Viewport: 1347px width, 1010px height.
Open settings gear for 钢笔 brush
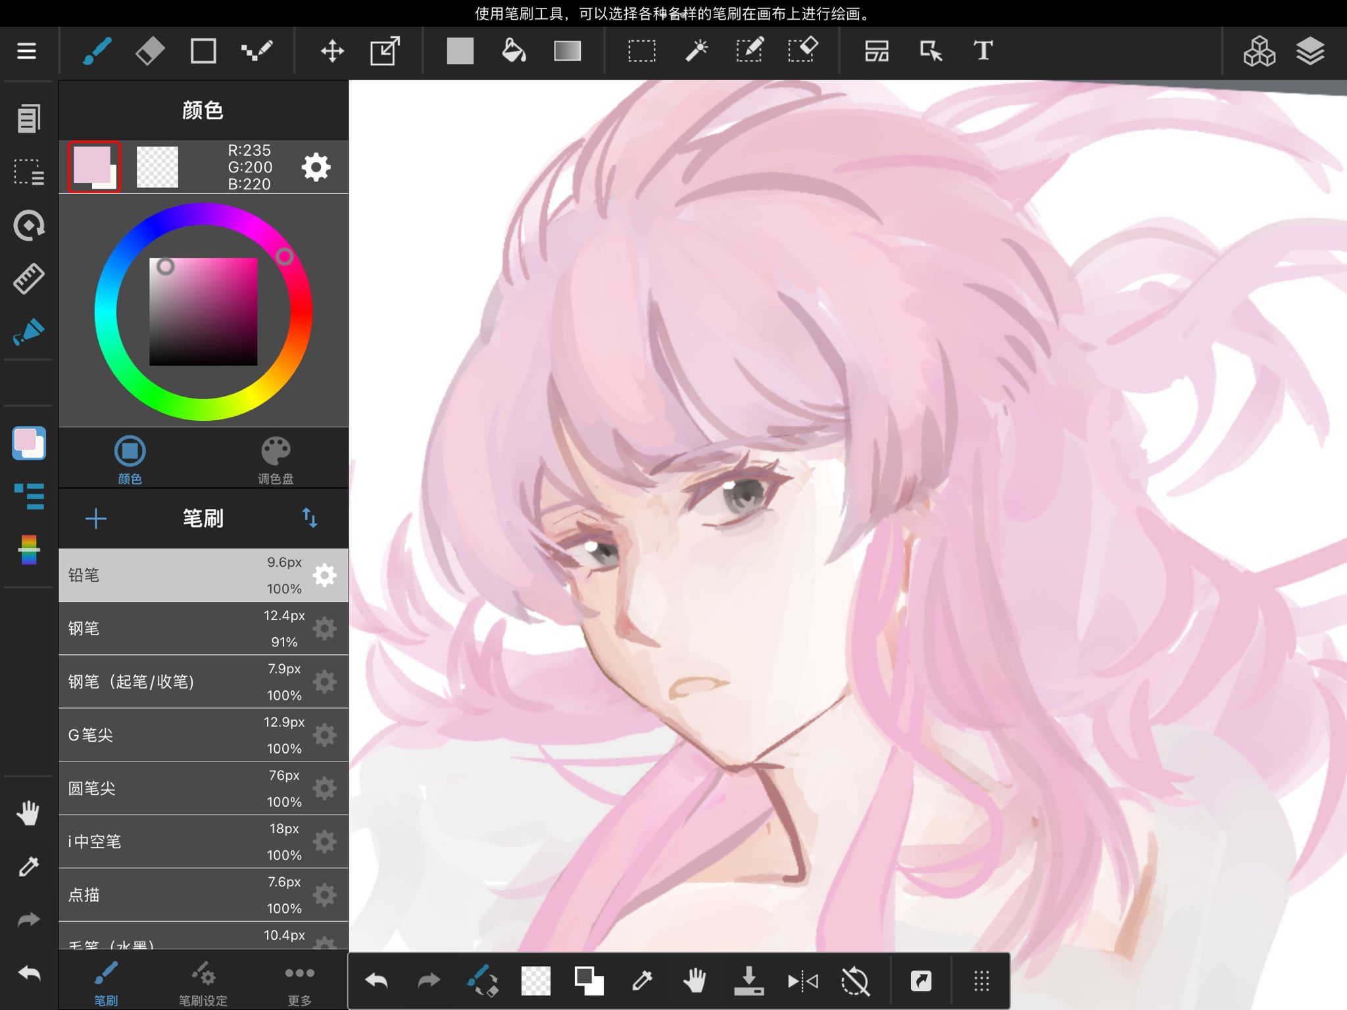pos(324,629)
